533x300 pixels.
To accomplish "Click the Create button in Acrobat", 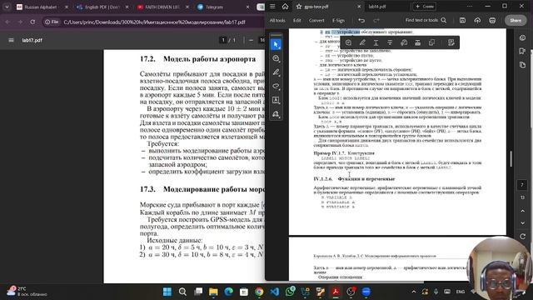I will tap(425, 7).
